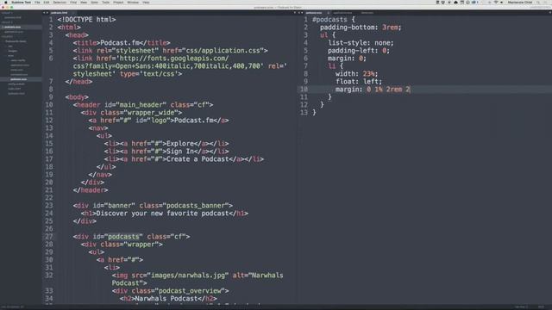This screenshot has width=552, height=310.
Task: Open the Spotlight search icon
Action: 538,2
